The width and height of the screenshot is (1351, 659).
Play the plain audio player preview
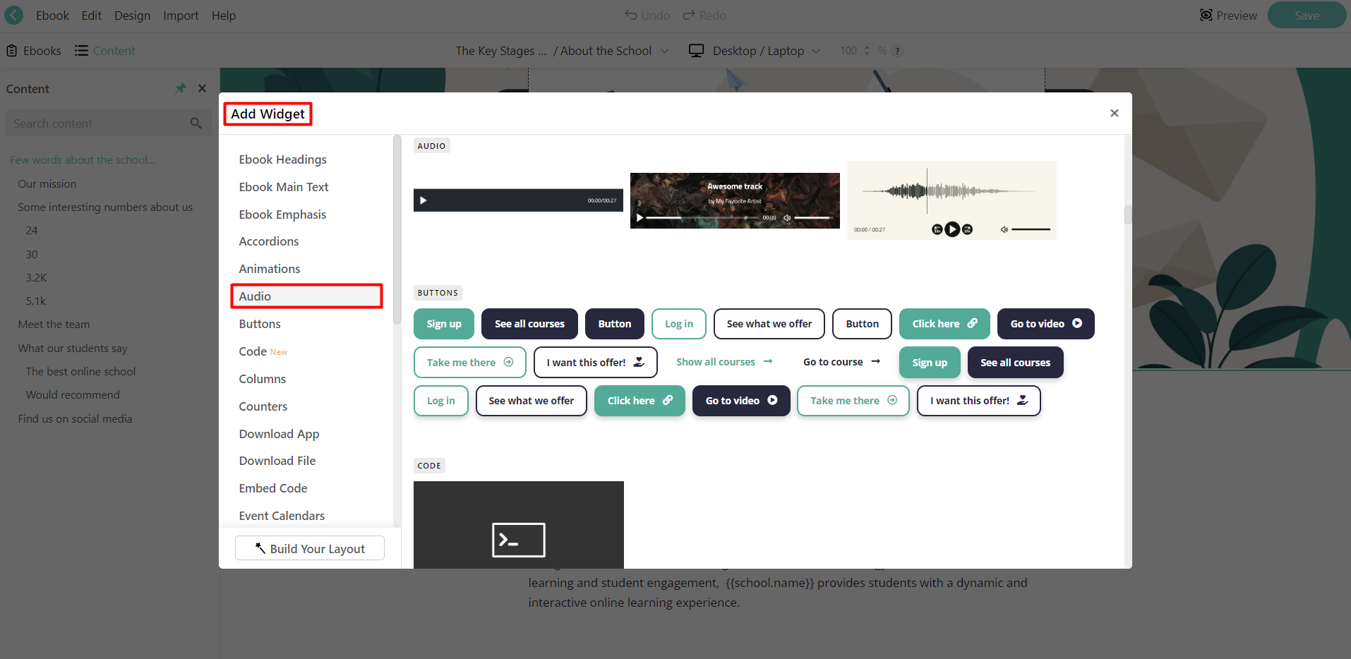point(423,200)
